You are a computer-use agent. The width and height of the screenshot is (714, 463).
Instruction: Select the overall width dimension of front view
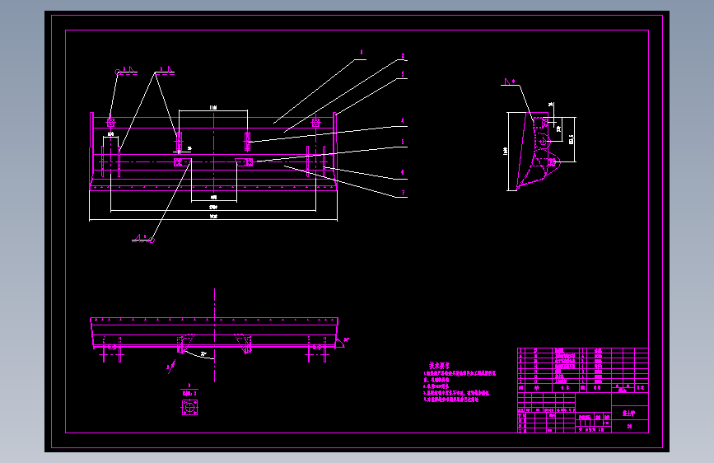click(213, 217)
